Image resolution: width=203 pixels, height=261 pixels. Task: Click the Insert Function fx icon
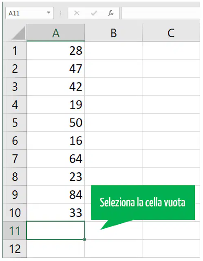point(111,13)
